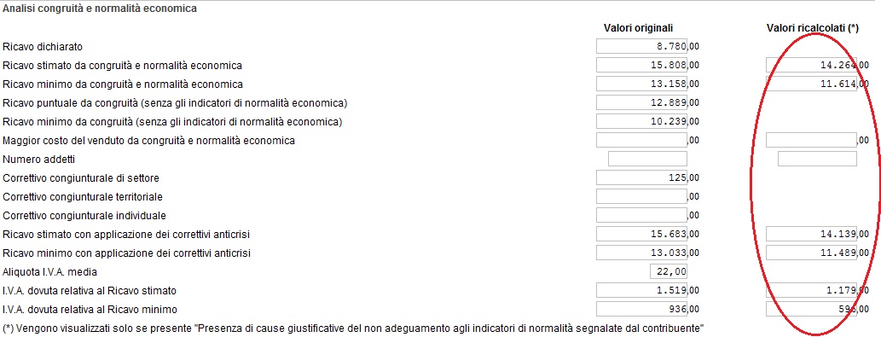Click Aliquota I.V.A. media field

(x=669, y=271)
